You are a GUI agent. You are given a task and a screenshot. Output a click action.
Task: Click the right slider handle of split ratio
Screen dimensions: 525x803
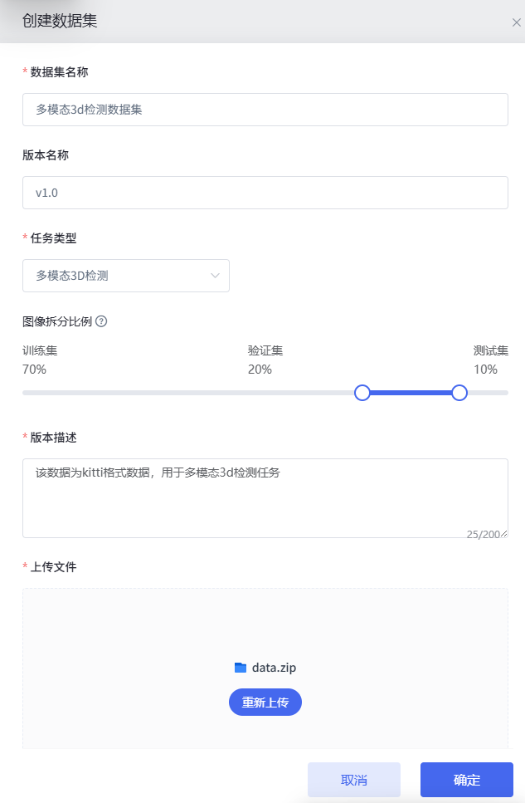(x=459, y=393)
